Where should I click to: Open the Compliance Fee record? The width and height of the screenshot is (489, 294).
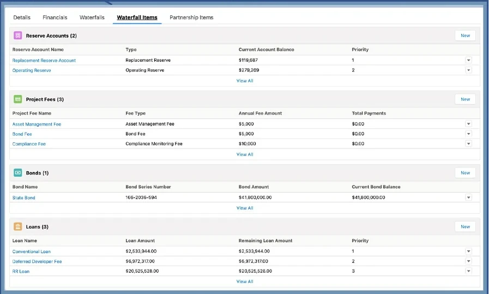(x=29, y=144)
